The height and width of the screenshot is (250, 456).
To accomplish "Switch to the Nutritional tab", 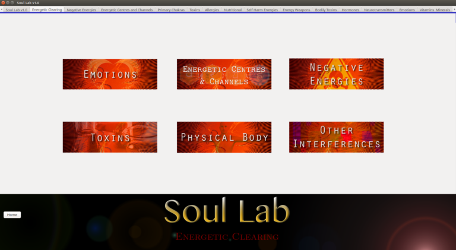I will (x=233, y=10).
